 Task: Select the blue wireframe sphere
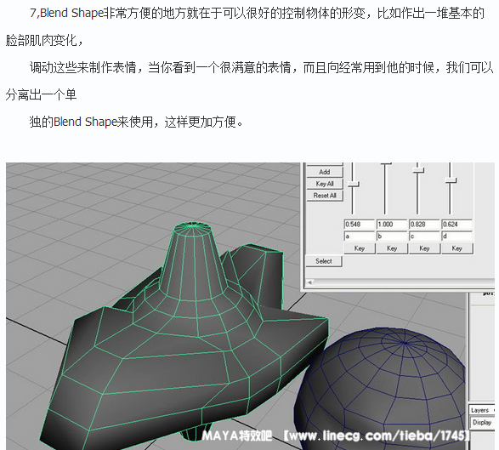tap(380, 389)
